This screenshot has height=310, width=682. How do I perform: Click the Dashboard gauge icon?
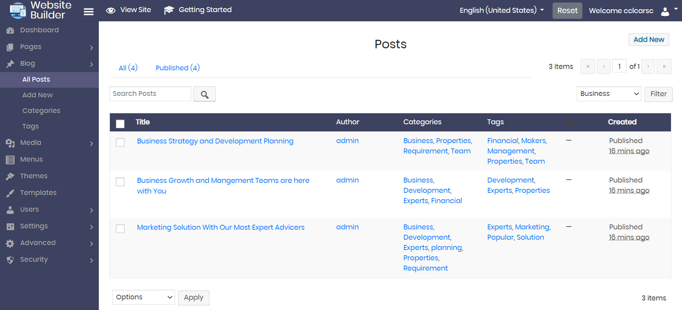pos(10,31)
